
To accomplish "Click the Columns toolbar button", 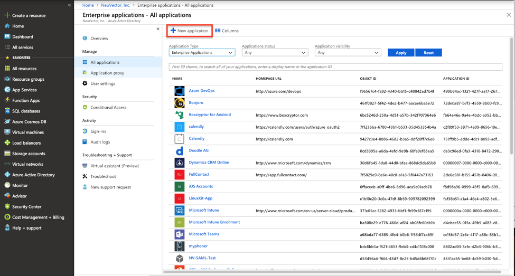I will point(227,31).
